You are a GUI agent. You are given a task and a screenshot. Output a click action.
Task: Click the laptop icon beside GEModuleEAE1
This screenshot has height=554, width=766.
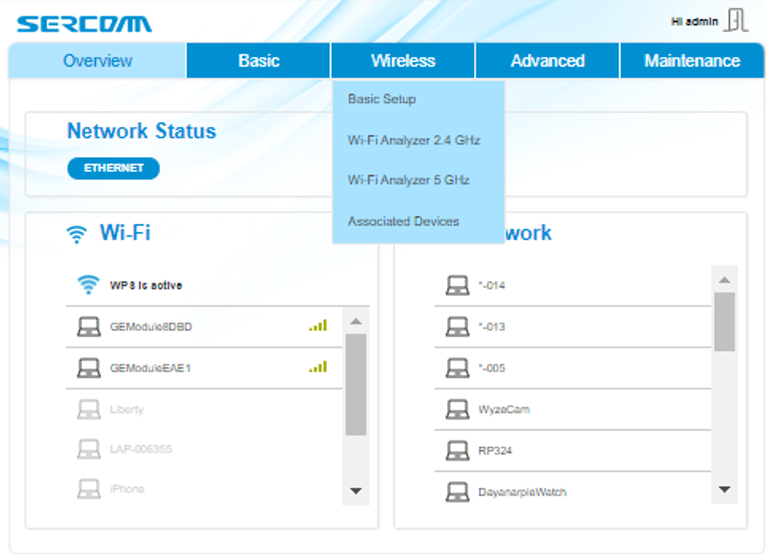point(88,368)
